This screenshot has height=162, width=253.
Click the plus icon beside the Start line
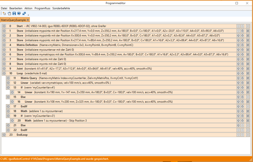[x=4, y=26]
